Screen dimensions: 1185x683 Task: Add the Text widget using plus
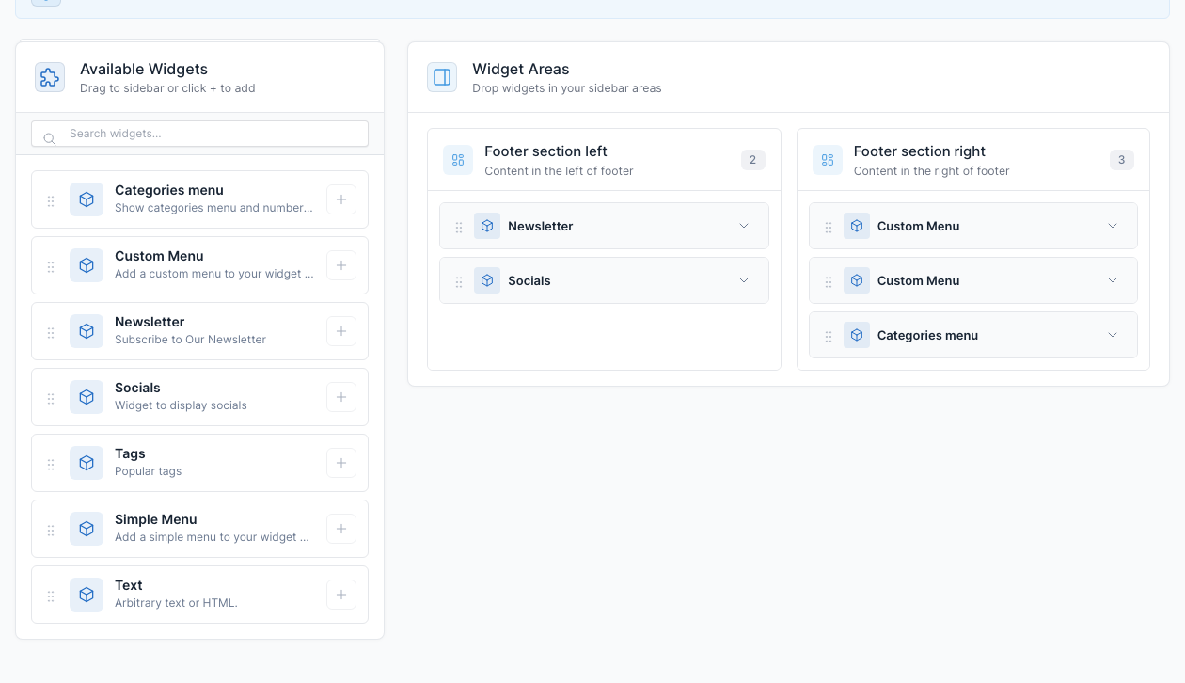pyautogui.click(x=341, y=595)
